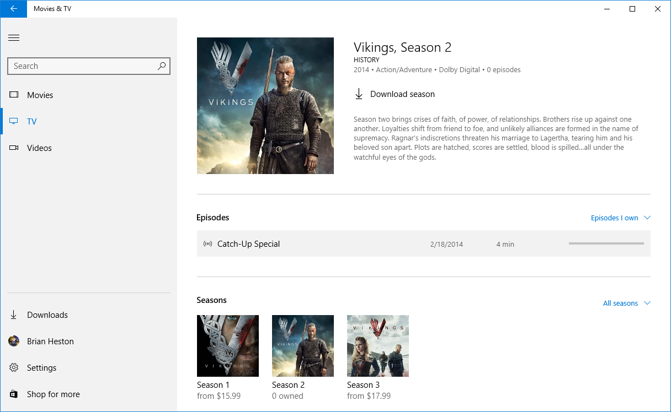The image size is (671, 412).
Task: Click the download arrow next to Download season
Action: point(359,94)
